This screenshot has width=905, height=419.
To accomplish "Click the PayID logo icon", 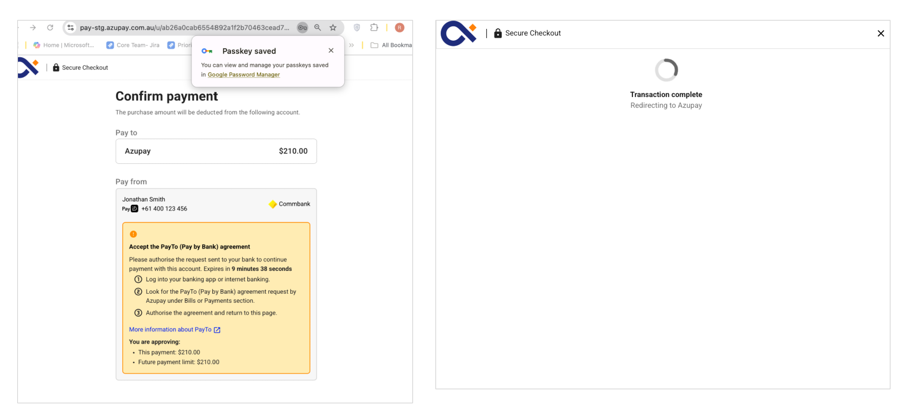I will point(130,209).
